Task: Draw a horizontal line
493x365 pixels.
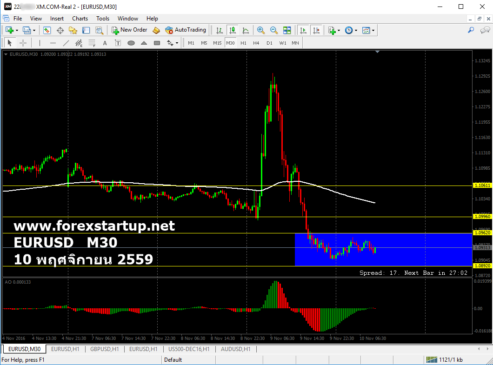Action: point(53,43)
